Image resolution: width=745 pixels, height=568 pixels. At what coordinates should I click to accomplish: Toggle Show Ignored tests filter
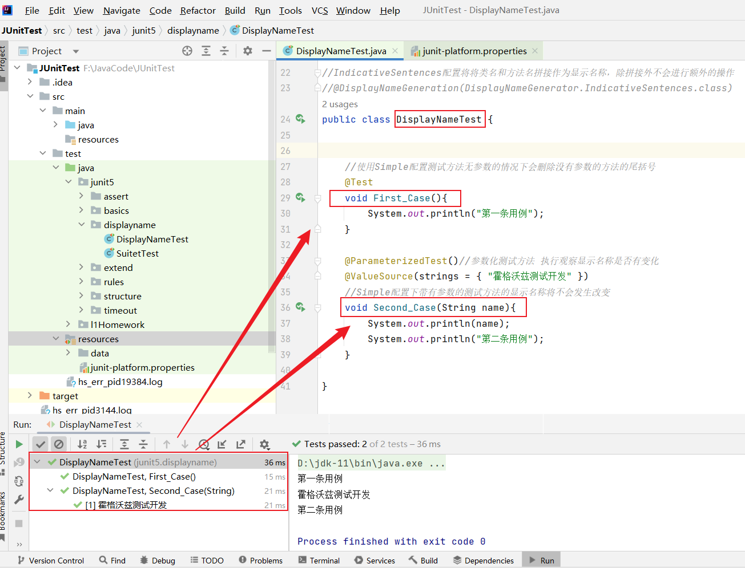[59, 444]
